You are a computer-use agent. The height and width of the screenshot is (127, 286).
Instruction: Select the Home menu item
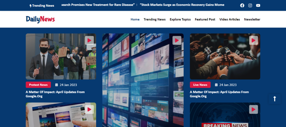135,20
